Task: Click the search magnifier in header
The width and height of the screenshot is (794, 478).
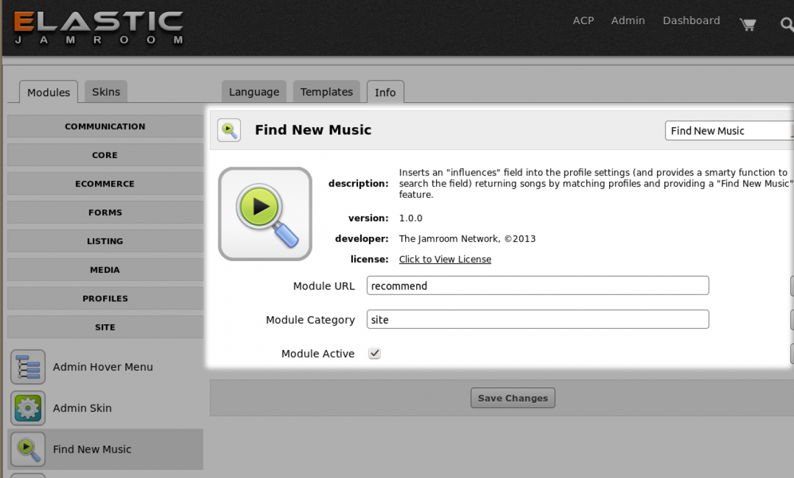Action: (x=787, y=24)
